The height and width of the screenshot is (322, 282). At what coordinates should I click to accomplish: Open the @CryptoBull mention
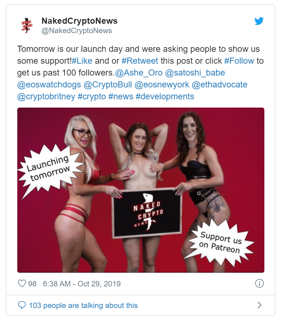[x=108, y=85]
